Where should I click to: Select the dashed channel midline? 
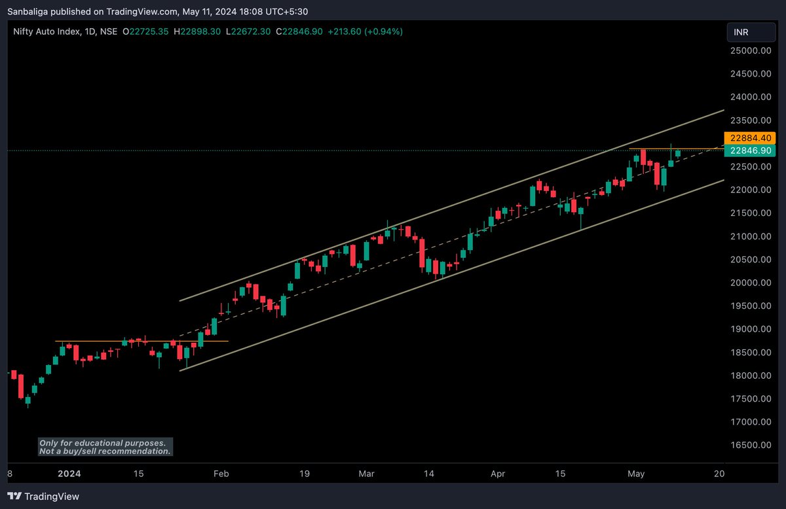(x=452, y=239)
